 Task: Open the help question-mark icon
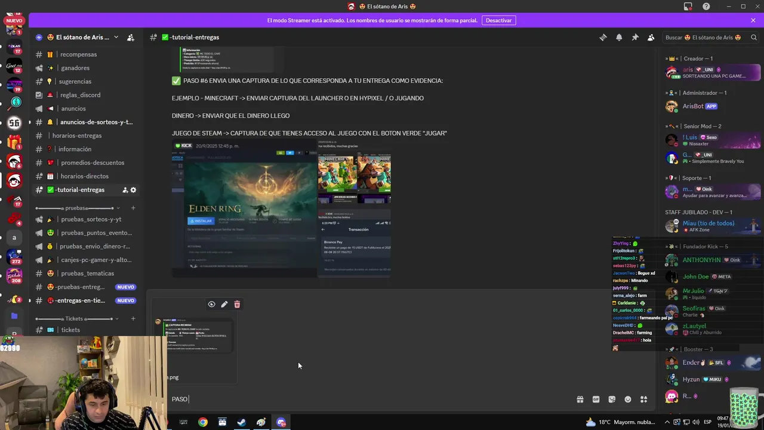707,7
